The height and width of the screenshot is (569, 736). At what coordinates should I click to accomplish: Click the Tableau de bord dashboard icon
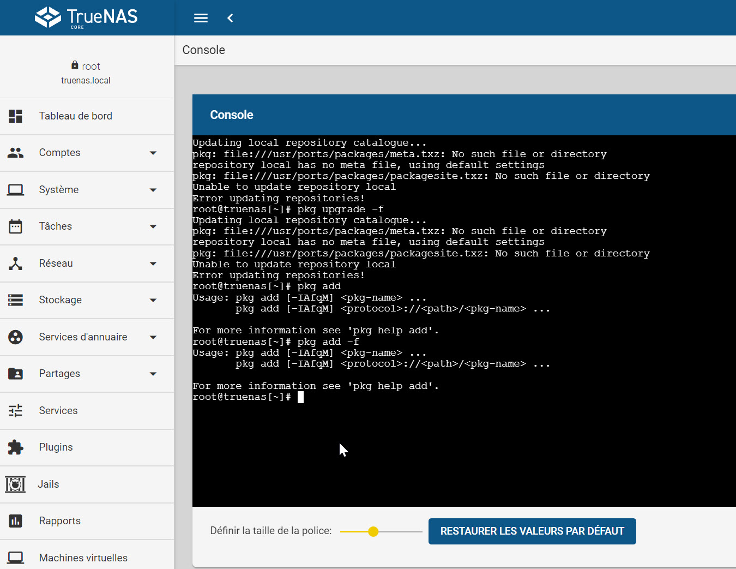(x=16, y=116)
